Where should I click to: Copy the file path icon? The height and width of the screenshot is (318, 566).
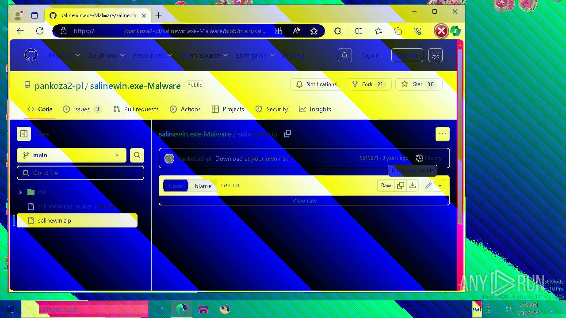(x=287, y=134)
